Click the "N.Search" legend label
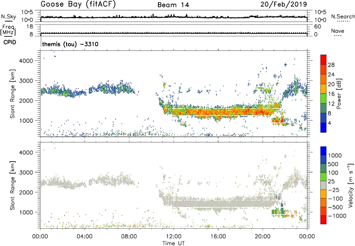The width and height of the screenshot is (355, 246). tap(343, 16)
